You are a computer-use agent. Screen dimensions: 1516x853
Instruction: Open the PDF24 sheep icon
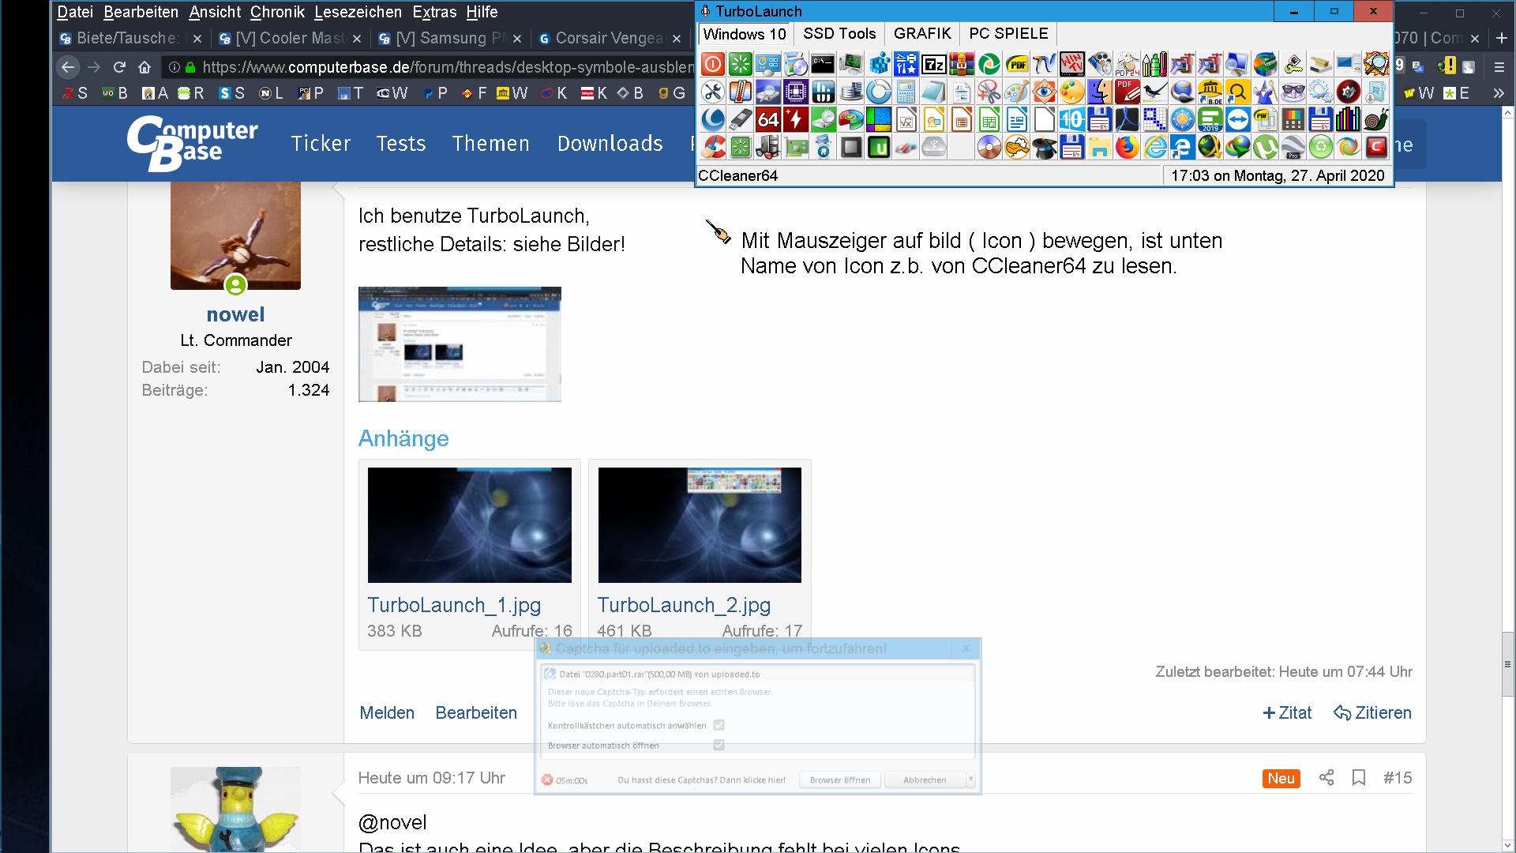pos(1128,64)
